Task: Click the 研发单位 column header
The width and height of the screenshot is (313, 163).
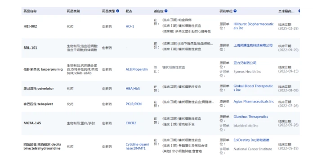Action: 226,11
